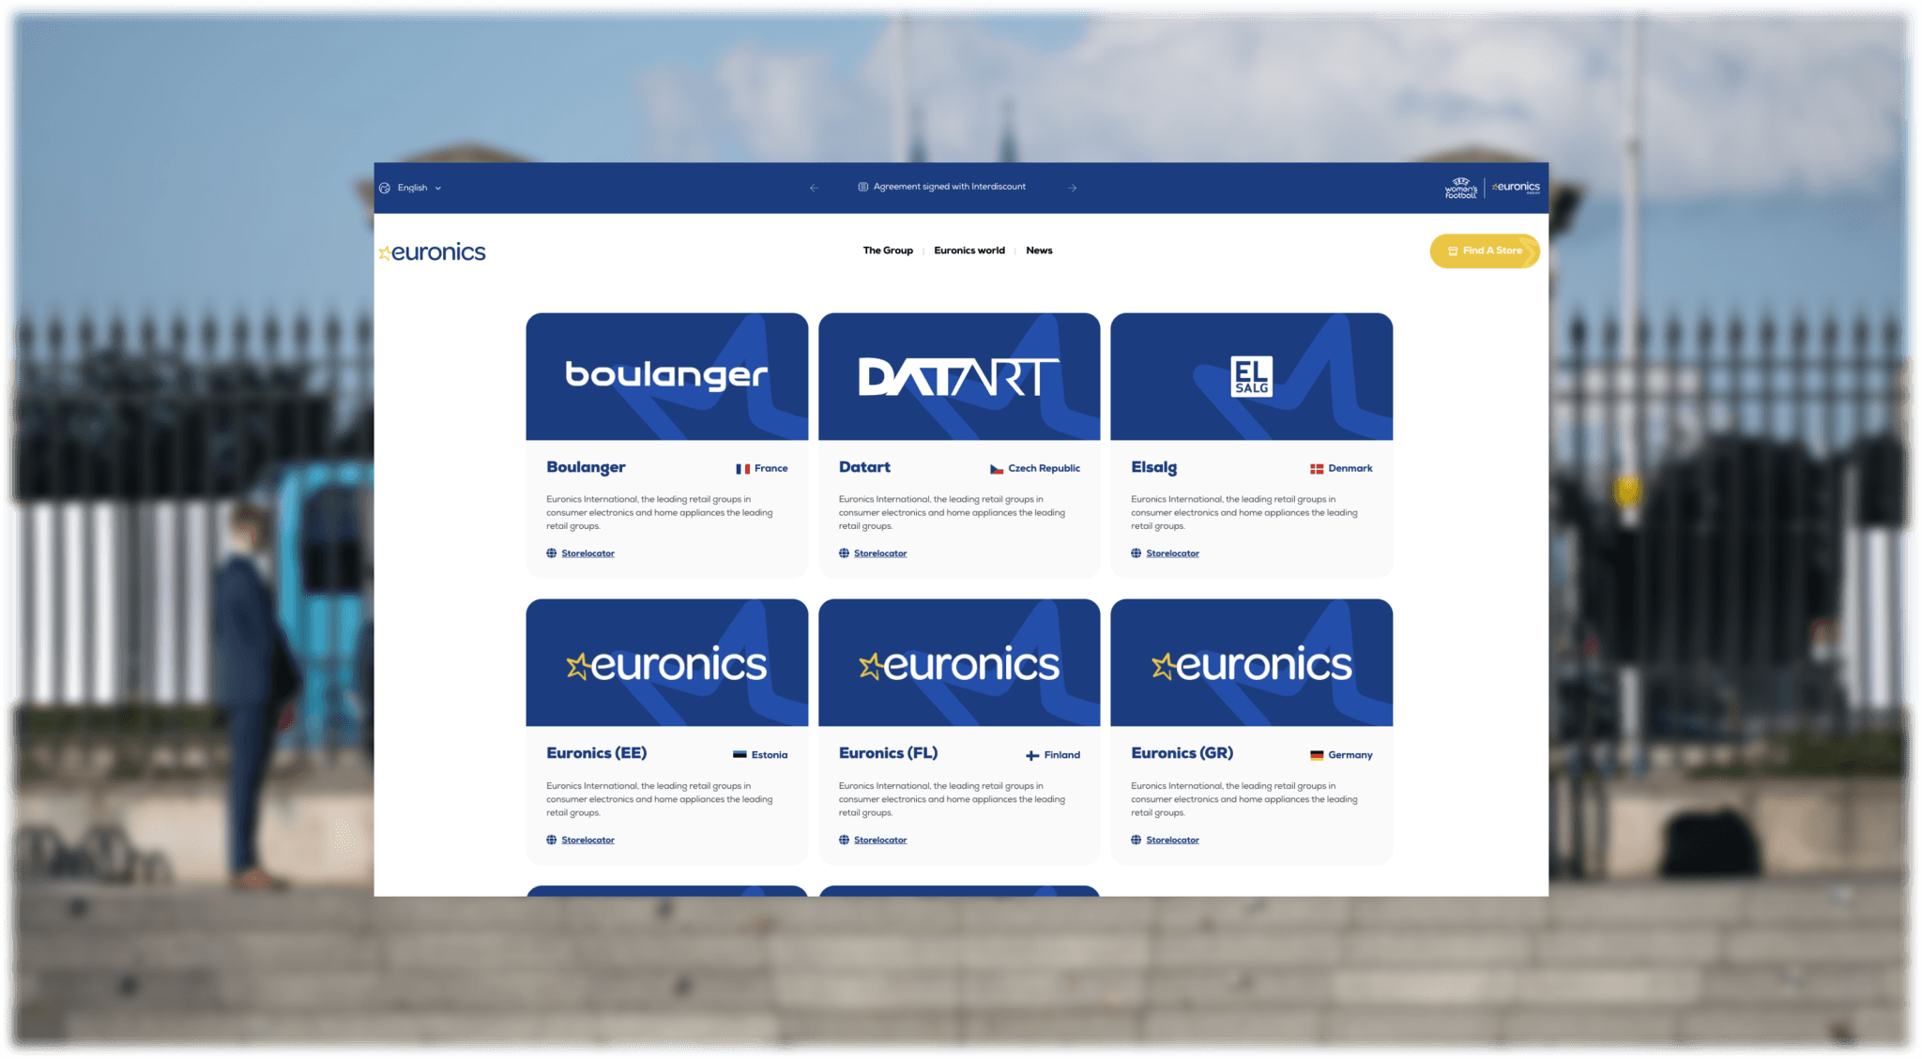This screenshot has height=1059, width=1922.
Task: Click the main euronics logo
Action: 432,251
